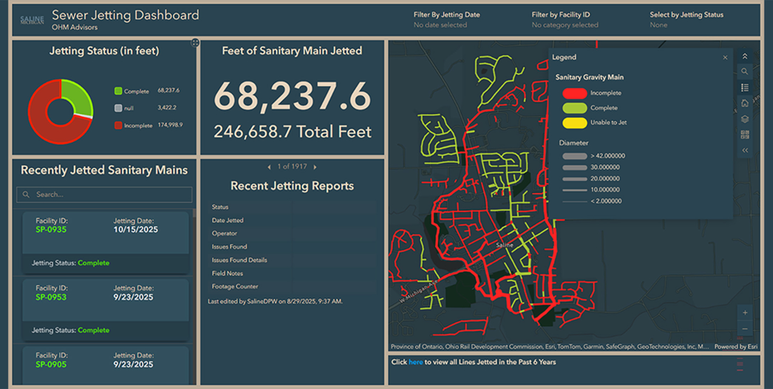Close the Legend panel
773x389 pixels.
tap(725, 57)
